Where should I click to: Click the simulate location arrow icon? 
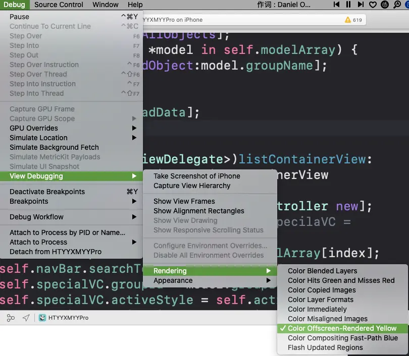pos(26,318)
